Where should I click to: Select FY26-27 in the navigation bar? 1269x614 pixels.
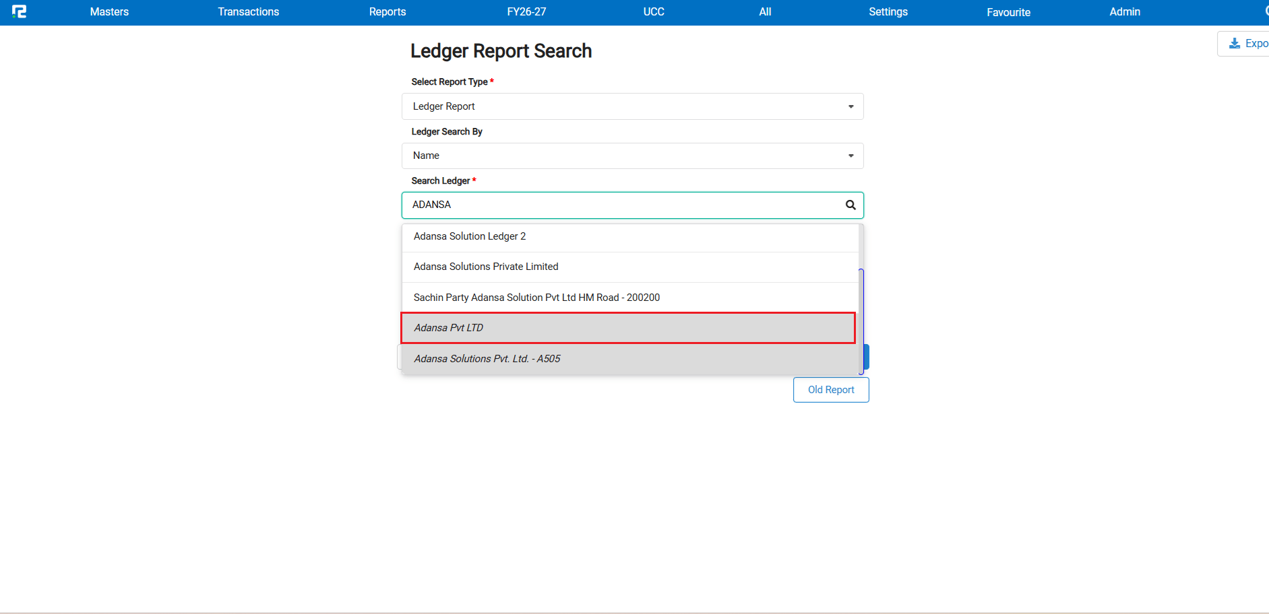pos(526,11)
